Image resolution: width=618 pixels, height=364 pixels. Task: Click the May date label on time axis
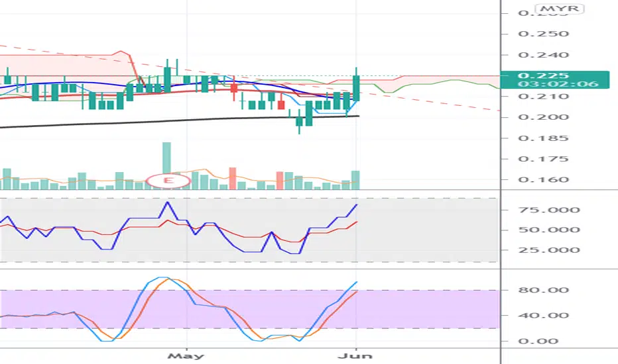coord(186,356)
